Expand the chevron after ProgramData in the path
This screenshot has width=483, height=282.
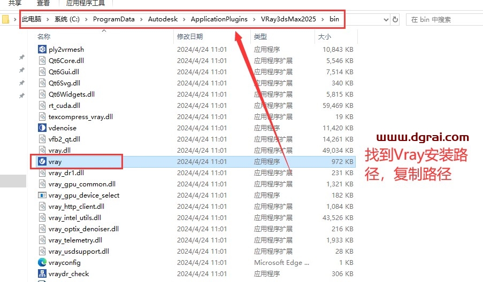(x=141, y=19)
